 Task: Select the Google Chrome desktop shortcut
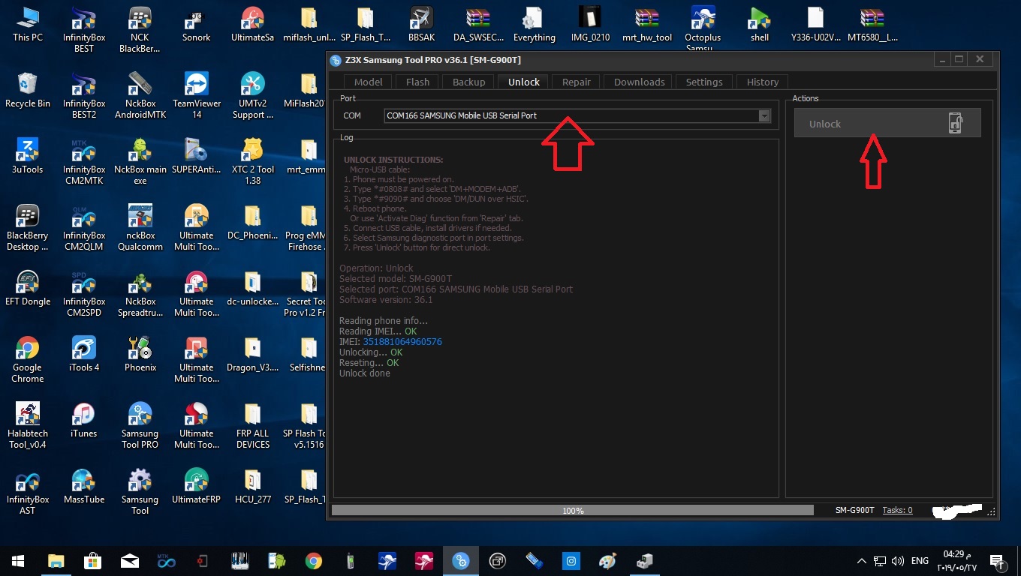[28, 360]
